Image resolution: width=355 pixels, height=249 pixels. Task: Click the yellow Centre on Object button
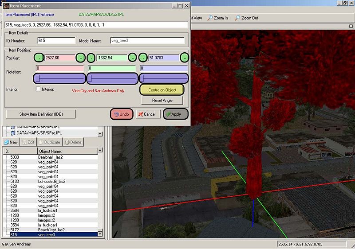point(162,90)
